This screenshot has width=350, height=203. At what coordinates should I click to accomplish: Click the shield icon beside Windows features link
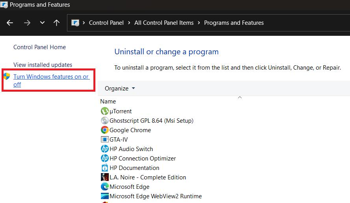(7, 76)
